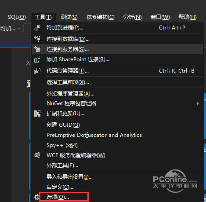Open the 附加... toolbar dropdown arrow
The height and width of the screenshot is (202, 206).
tap(19, 28)
